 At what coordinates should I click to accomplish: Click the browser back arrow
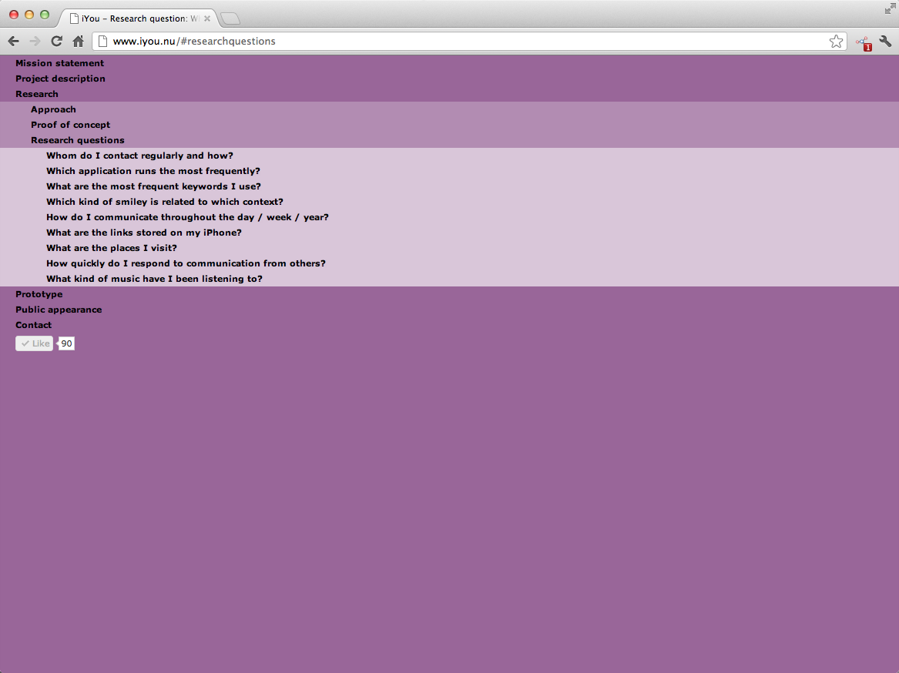point(13,42)
